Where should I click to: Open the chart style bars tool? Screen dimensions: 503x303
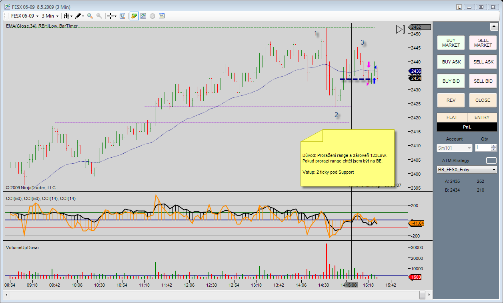click(x=67, y=16)
